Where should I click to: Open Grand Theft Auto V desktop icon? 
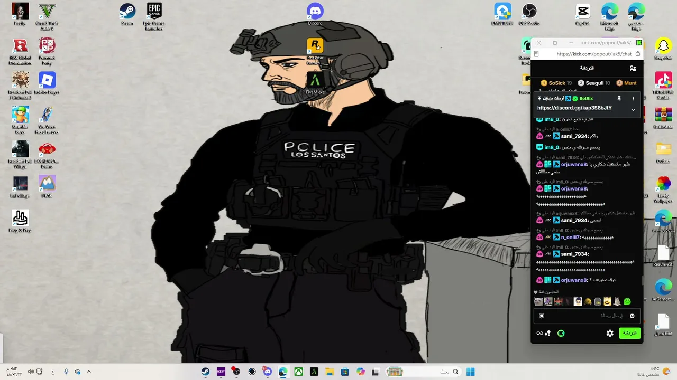(47, 16)
